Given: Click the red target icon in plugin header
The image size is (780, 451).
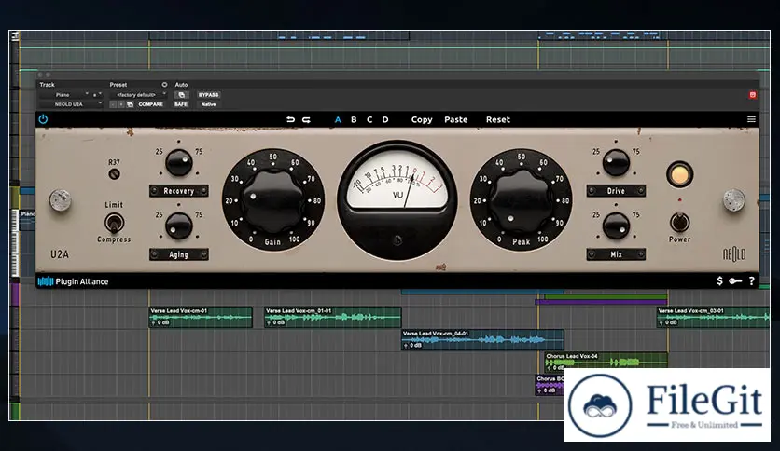Looking at the screenshot, I should [753, 95].
